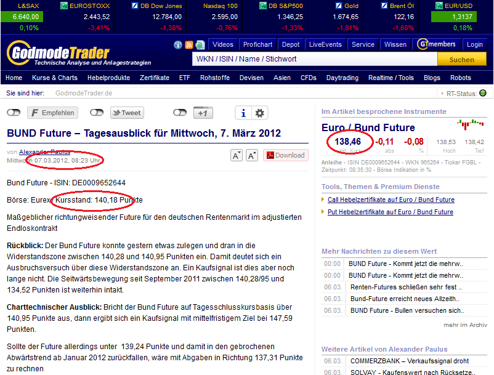Viewport: 494px width, 375px height.
Task: Click the blue 'i' article info icon
Action: (x=243, y=112)
